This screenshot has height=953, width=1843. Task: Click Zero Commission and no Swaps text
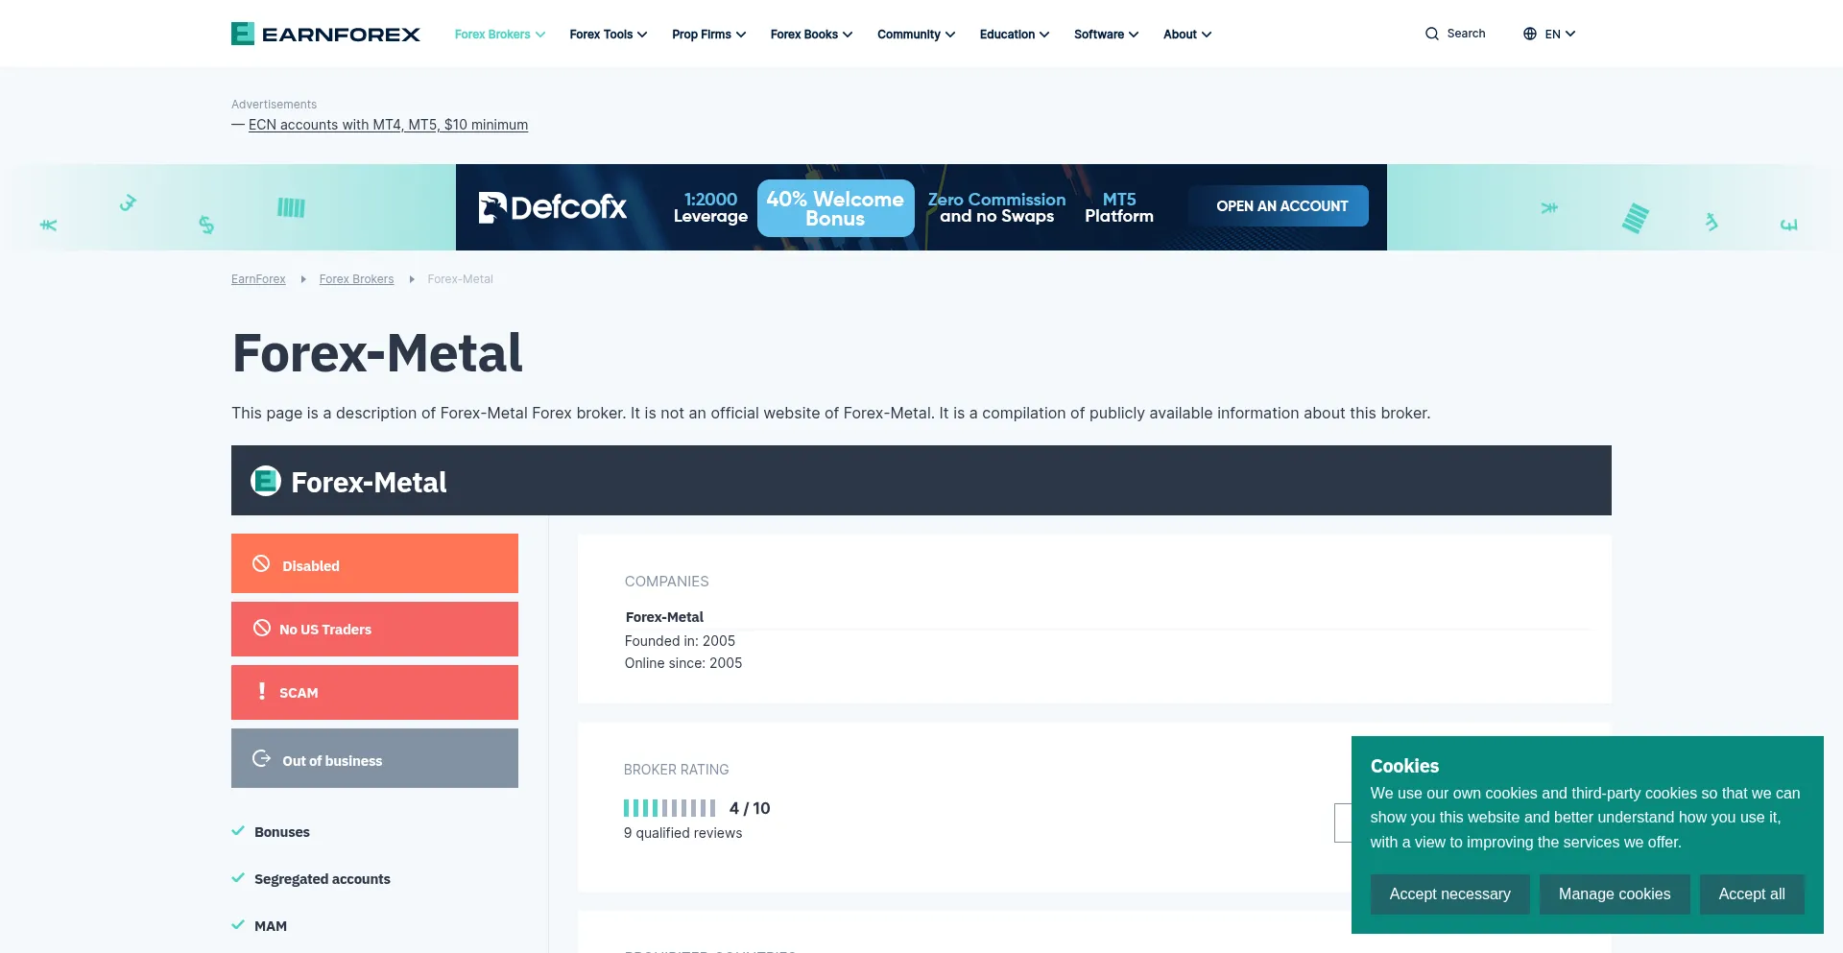(996, 207)
